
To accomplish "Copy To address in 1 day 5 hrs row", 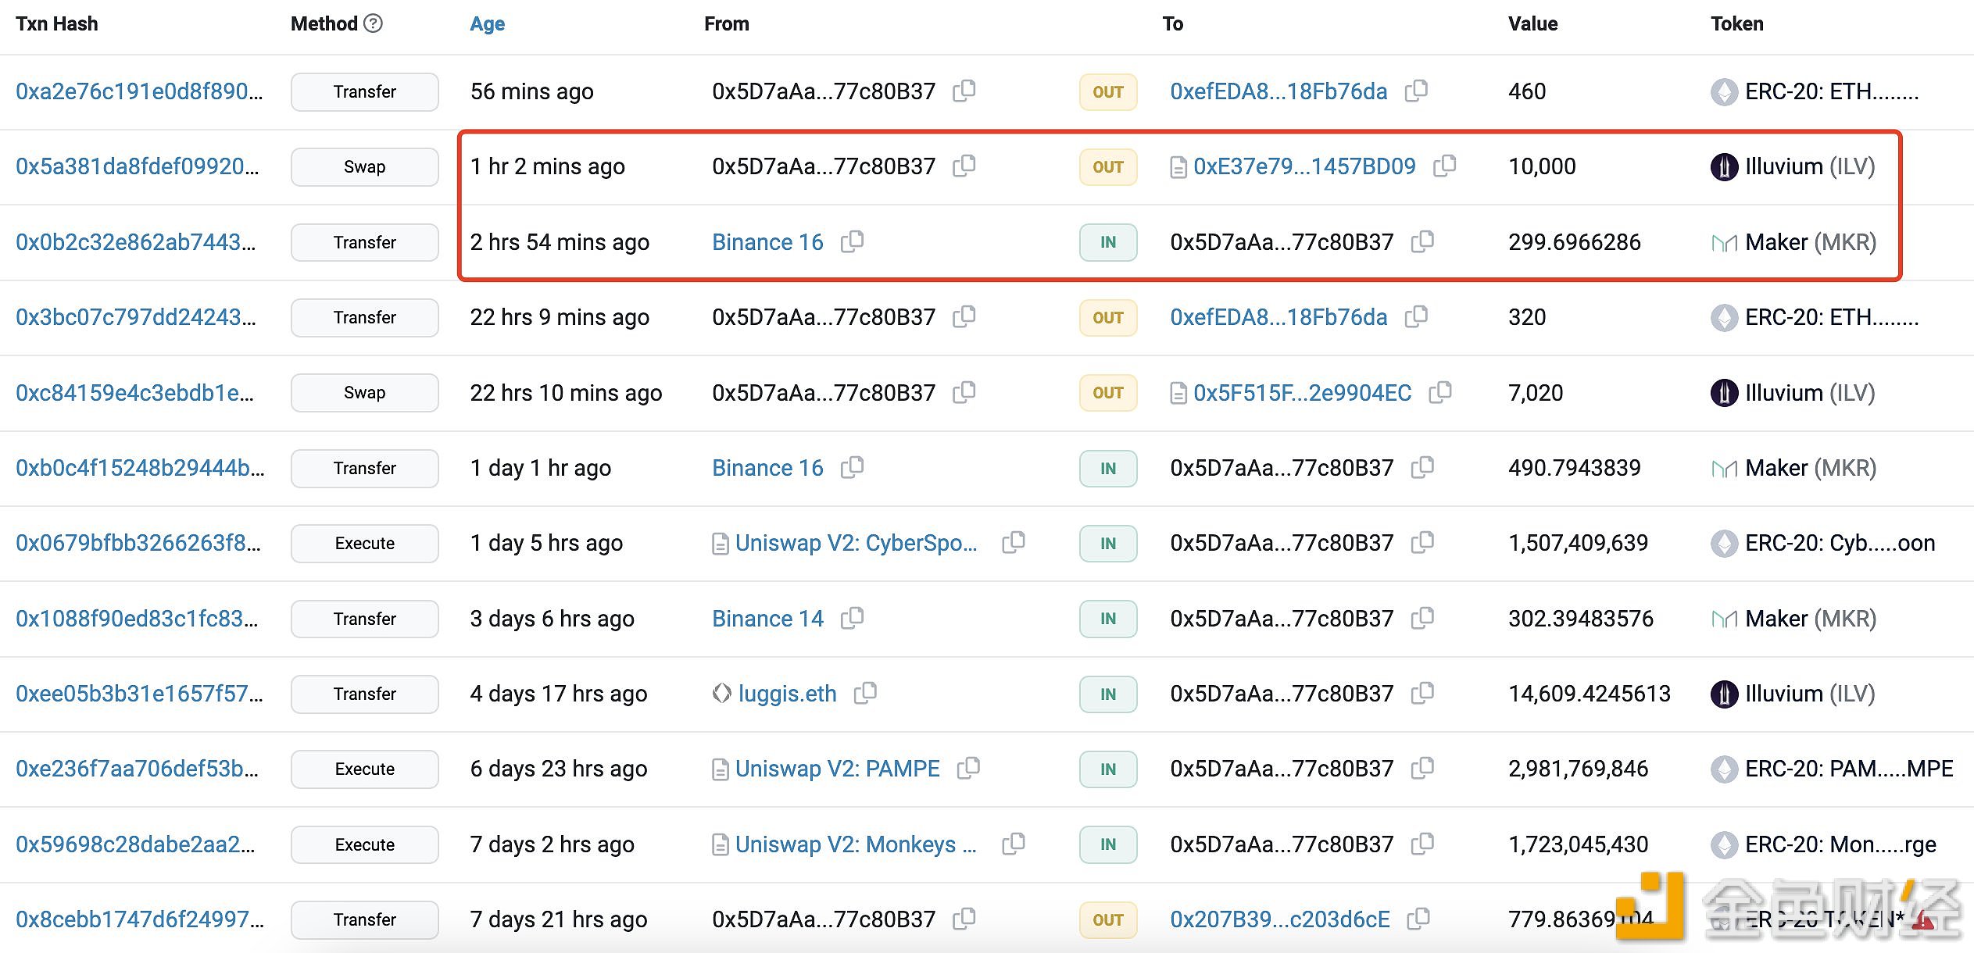I will 1422,542.
